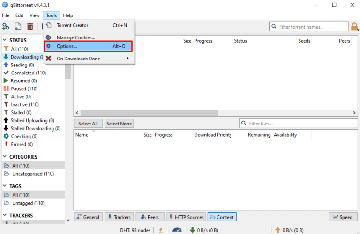This screenshot has width=360, height=234.
Task: Click the green download speed arrow icon
Action: tap(192, 230)
